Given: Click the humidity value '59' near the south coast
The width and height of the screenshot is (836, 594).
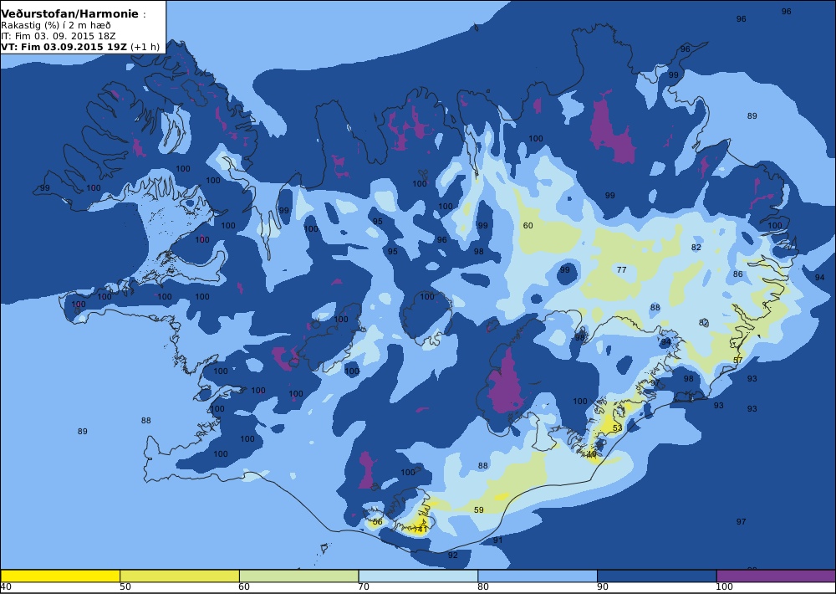Looking at the screenshot, I should (479, 510).
